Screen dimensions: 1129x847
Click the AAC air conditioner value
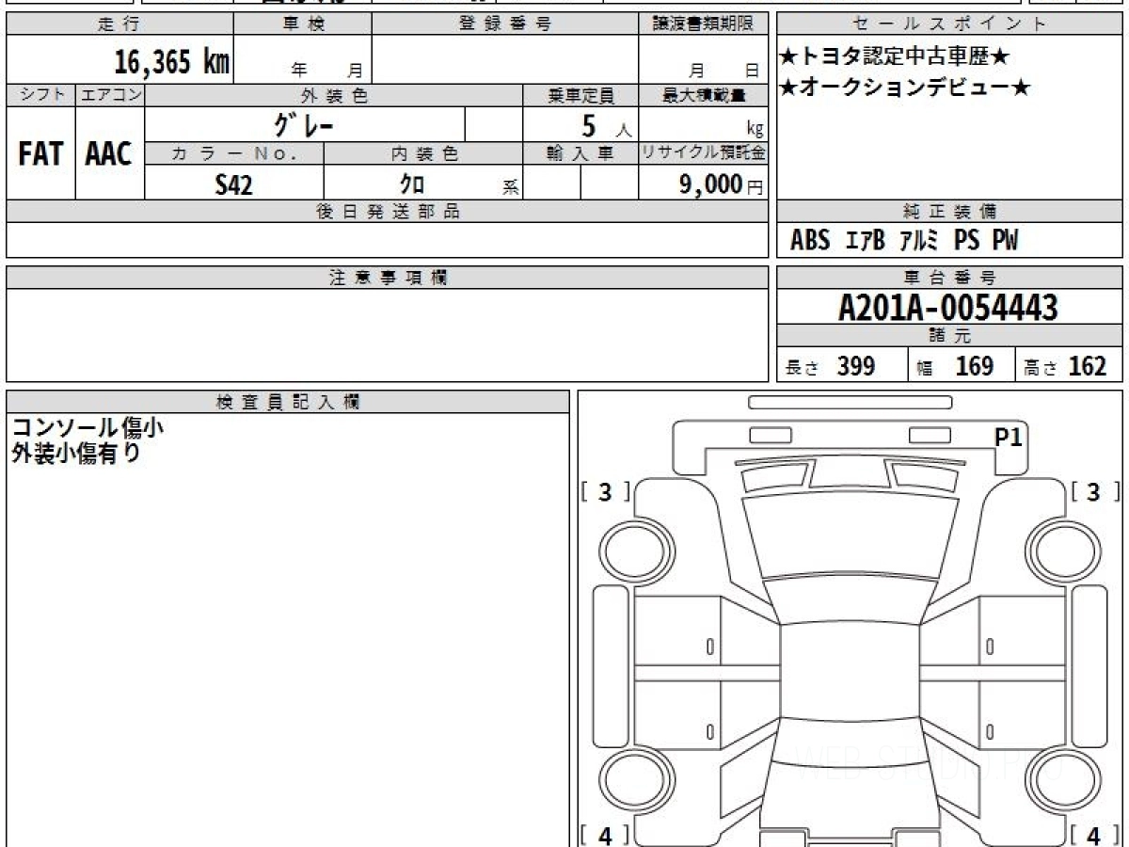pyautogui.click(x=109, y=153)
